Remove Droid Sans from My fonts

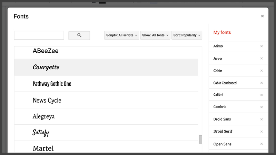pos(262,119)
